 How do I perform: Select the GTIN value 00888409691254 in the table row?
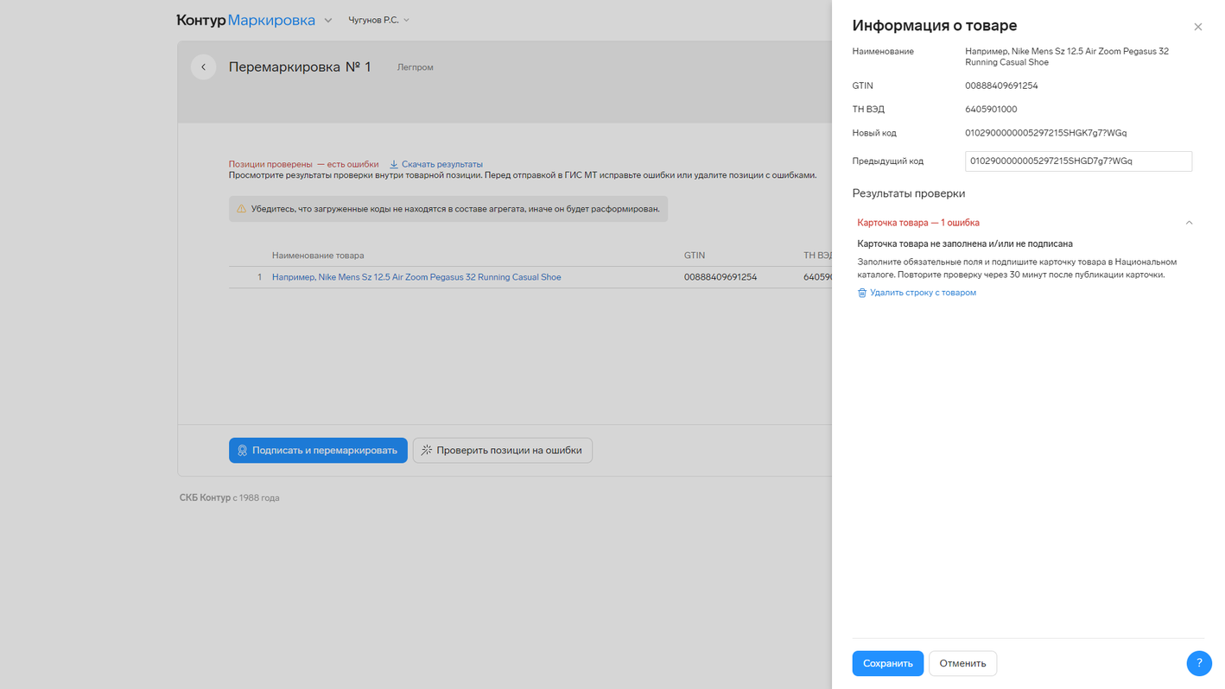(x=720, y=277)
